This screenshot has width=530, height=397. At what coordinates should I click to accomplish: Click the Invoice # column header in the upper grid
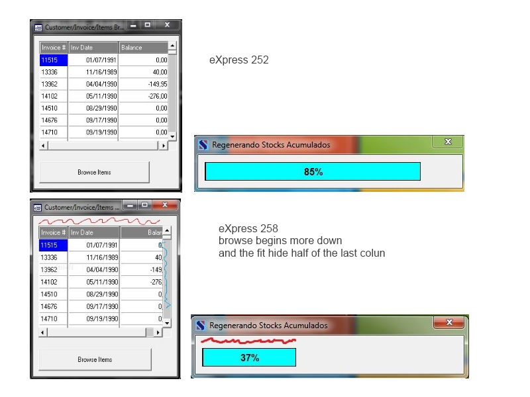click(x=54, y=48)
